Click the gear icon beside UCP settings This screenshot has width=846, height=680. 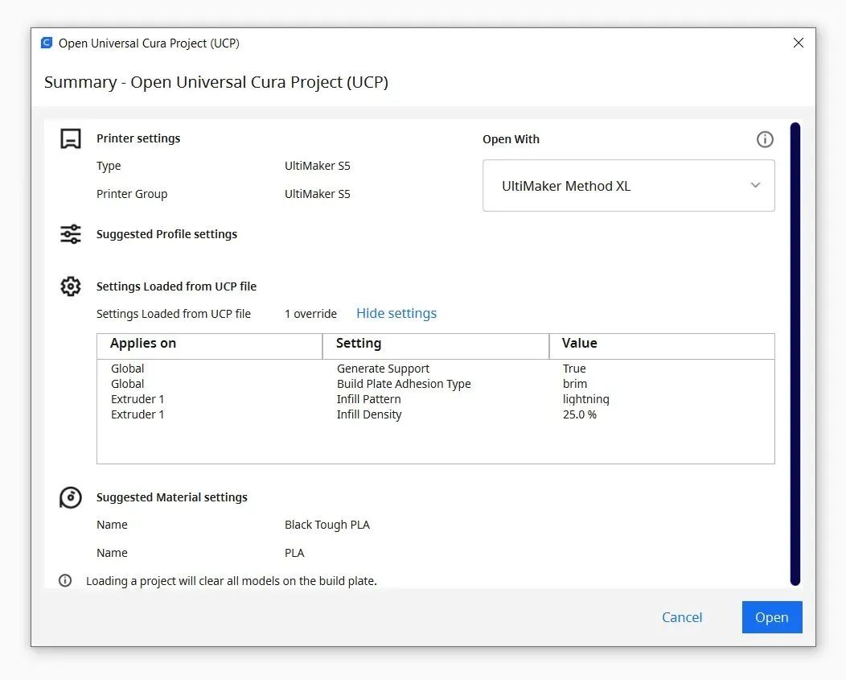tap(71, 286)
